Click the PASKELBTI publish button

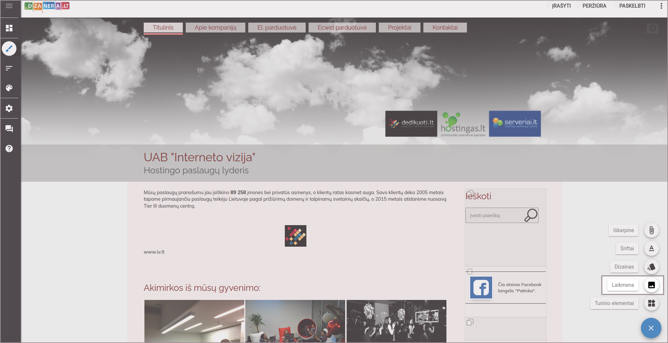tap(632, 6)
